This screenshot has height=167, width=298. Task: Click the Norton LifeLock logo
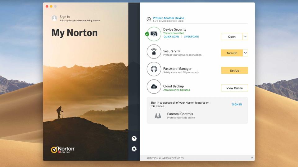[x=63, y=150]
